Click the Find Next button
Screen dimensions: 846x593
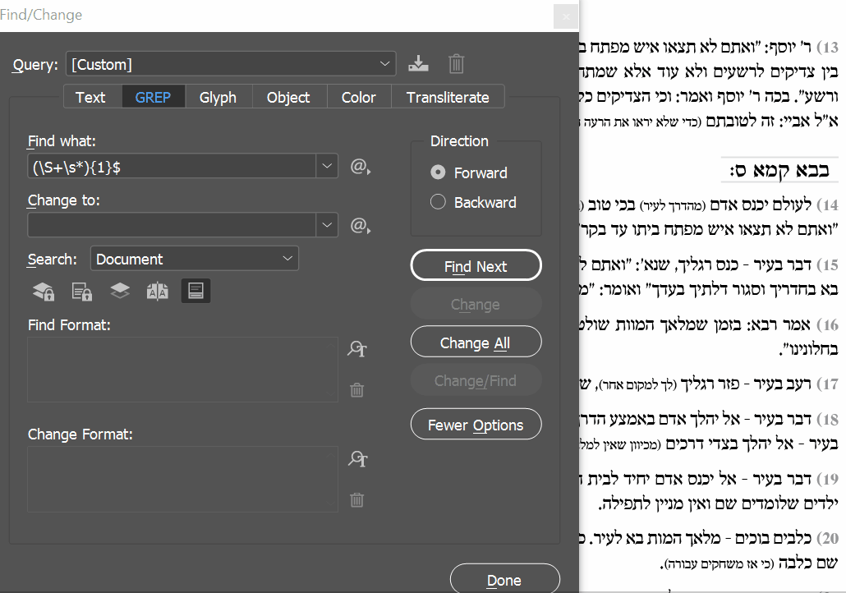point(476,265)
